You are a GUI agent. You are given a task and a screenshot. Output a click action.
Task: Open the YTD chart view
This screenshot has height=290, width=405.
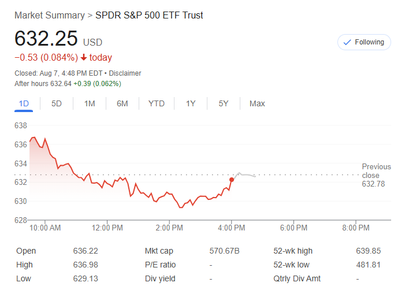pos(156,103)
